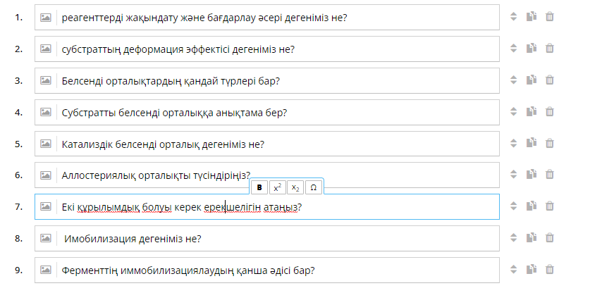
Task: Click reorder arrows for question 3
Action: [513, 80]
